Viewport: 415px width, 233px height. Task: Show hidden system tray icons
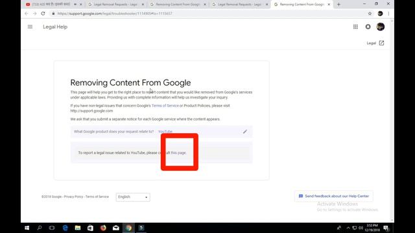pos(348,228)
